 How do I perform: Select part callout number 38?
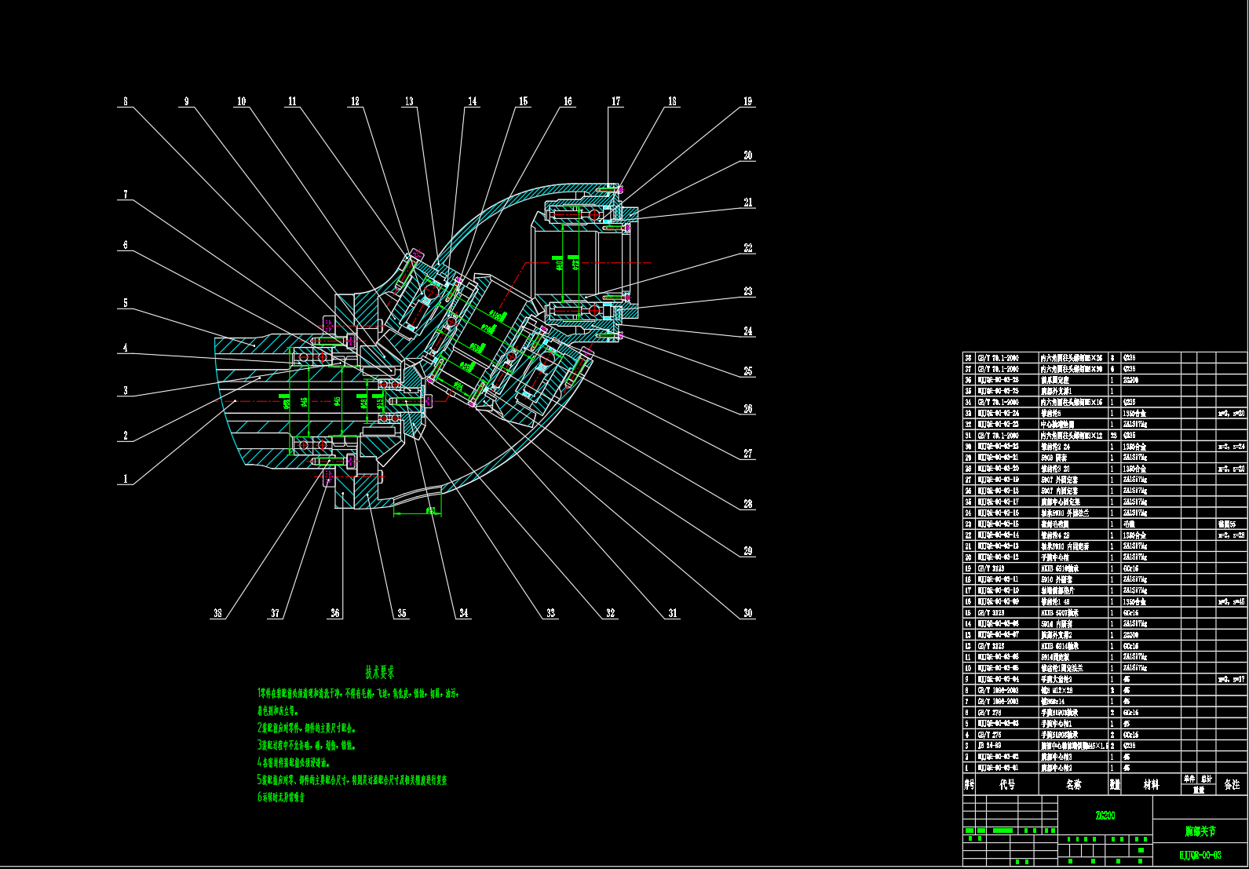[217, 613]
